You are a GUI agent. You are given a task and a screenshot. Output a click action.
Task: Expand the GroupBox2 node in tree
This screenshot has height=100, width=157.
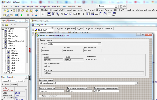[x=6, y=61]
